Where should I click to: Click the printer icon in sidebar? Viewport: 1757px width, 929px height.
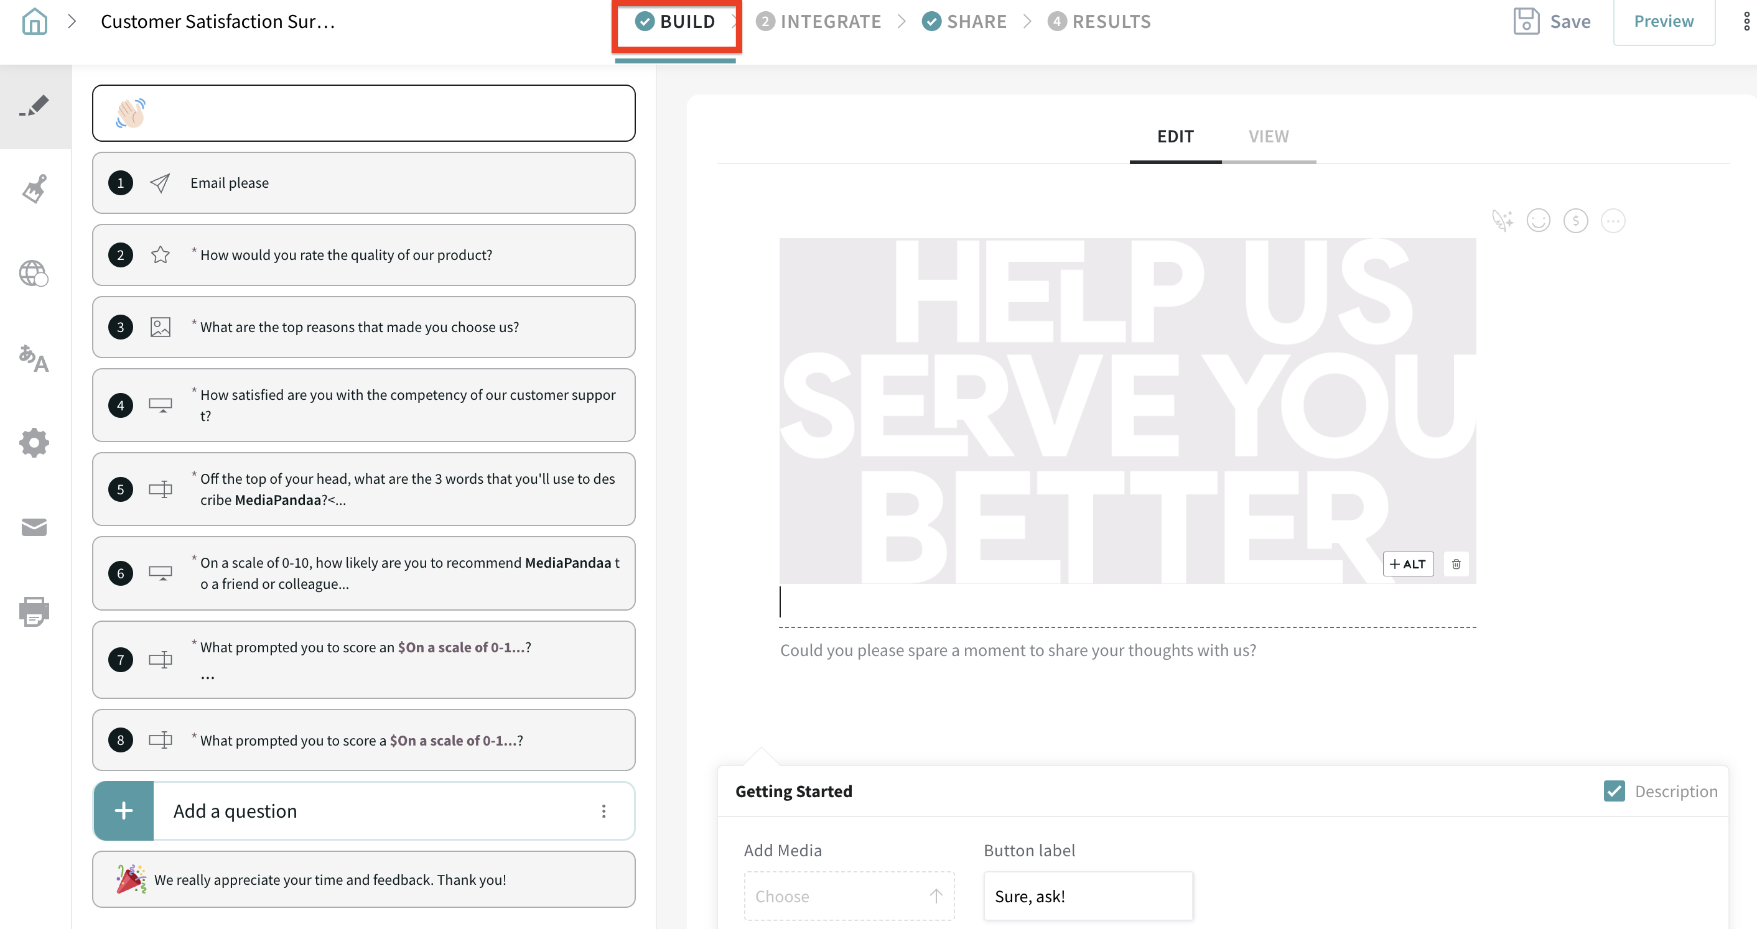34,611
